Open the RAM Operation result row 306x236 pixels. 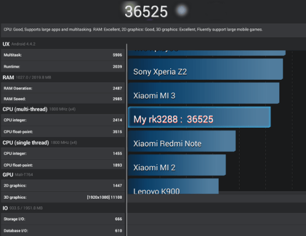(x=63, y=88)
